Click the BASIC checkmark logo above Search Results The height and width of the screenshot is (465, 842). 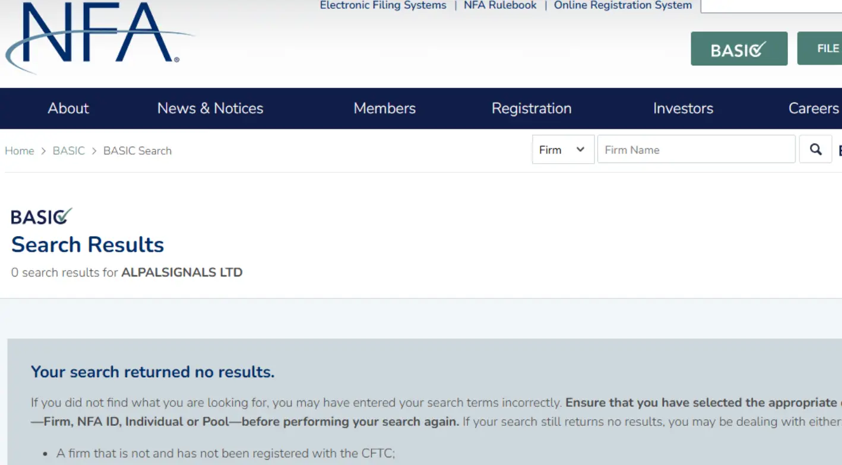(42, 216)
